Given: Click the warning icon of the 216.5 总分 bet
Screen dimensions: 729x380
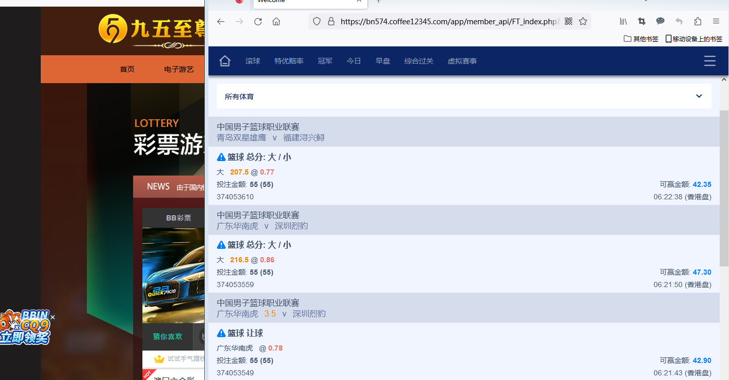Looking at the screenshot, I should click(221, 245).
